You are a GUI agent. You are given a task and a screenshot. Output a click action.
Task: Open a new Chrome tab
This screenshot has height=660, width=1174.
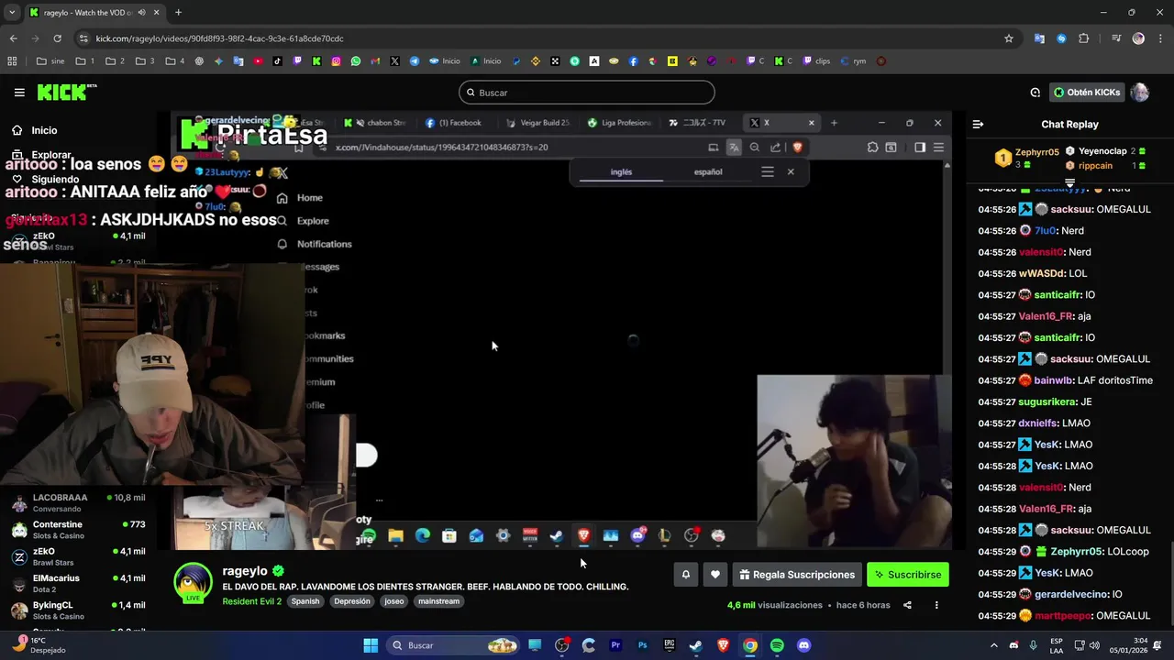[x=178, y=12]
